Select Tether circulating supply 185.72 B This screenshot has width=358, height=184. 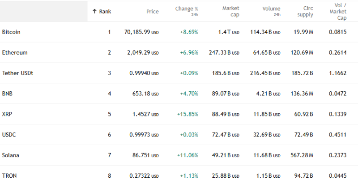coord(303,73)
